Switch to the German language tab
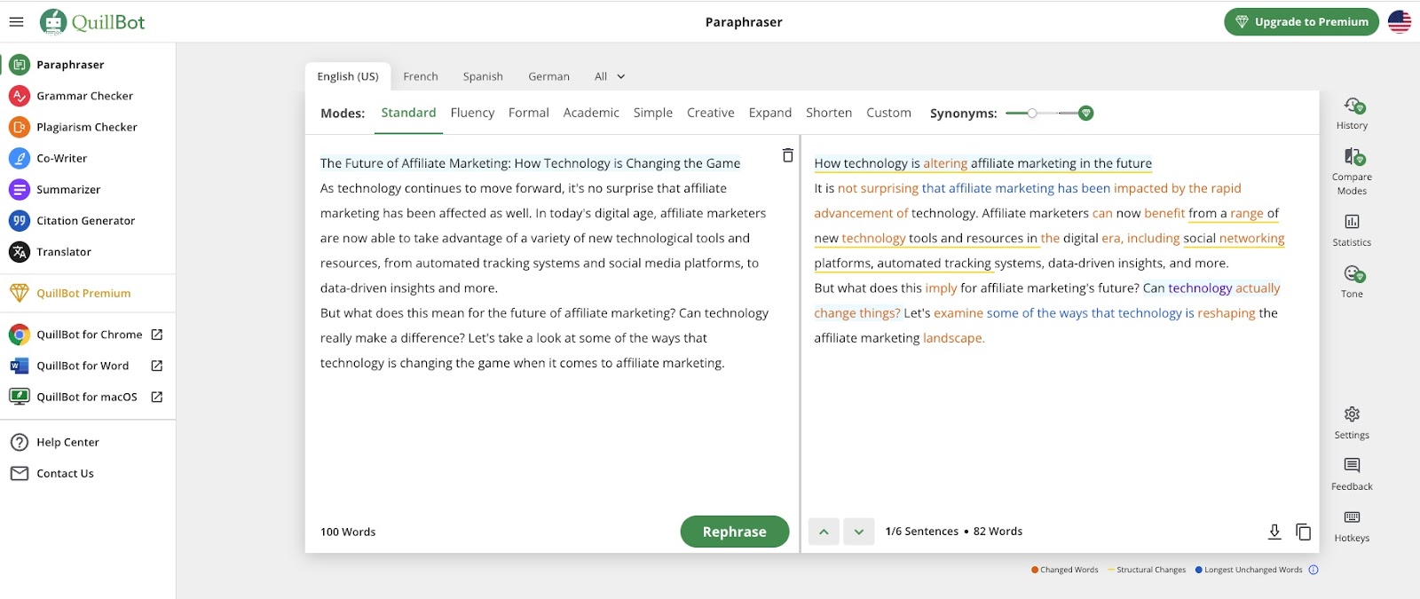The height and width of the screenshot is (599, 1420). (x=548, y=76)
